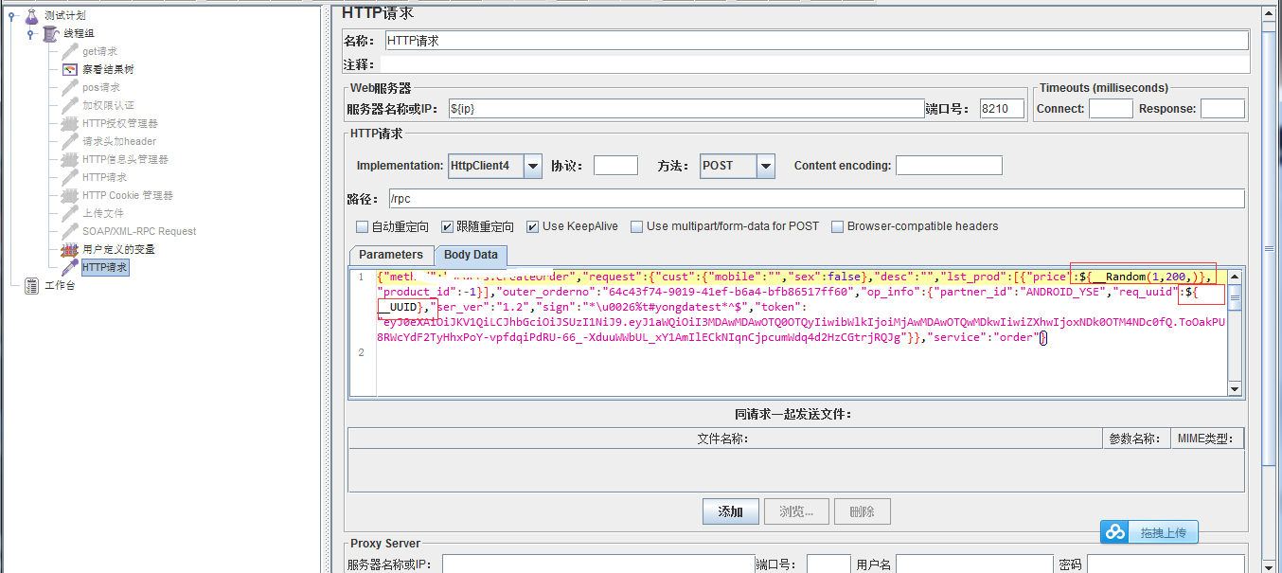Click line number 2 in editor gutter
Image resolution: width=1282 pixels, height=573 pixels.
(361, 352)
